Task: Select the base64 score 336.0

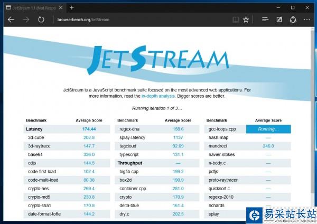Action: 89,154
